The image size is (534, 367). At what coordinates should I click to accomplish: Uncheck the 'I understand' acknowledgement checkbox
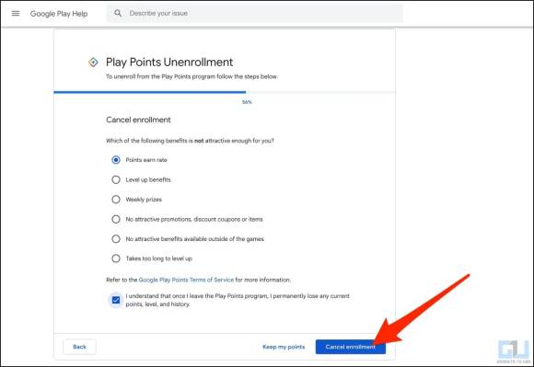[x=116, y=300]
